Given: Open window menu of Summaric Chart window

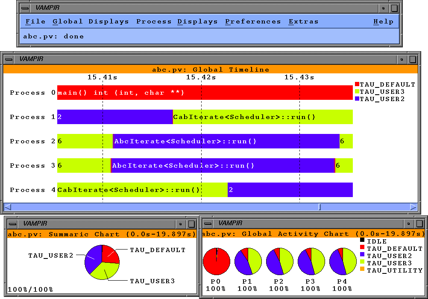Looking at the screenshot, I should click(x=12, y=224).
